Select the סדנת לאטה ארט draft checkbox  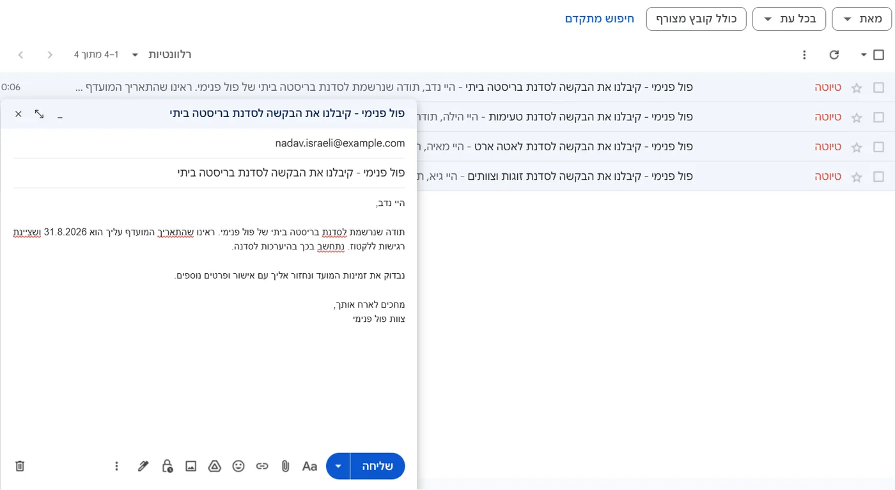[878, 147]
